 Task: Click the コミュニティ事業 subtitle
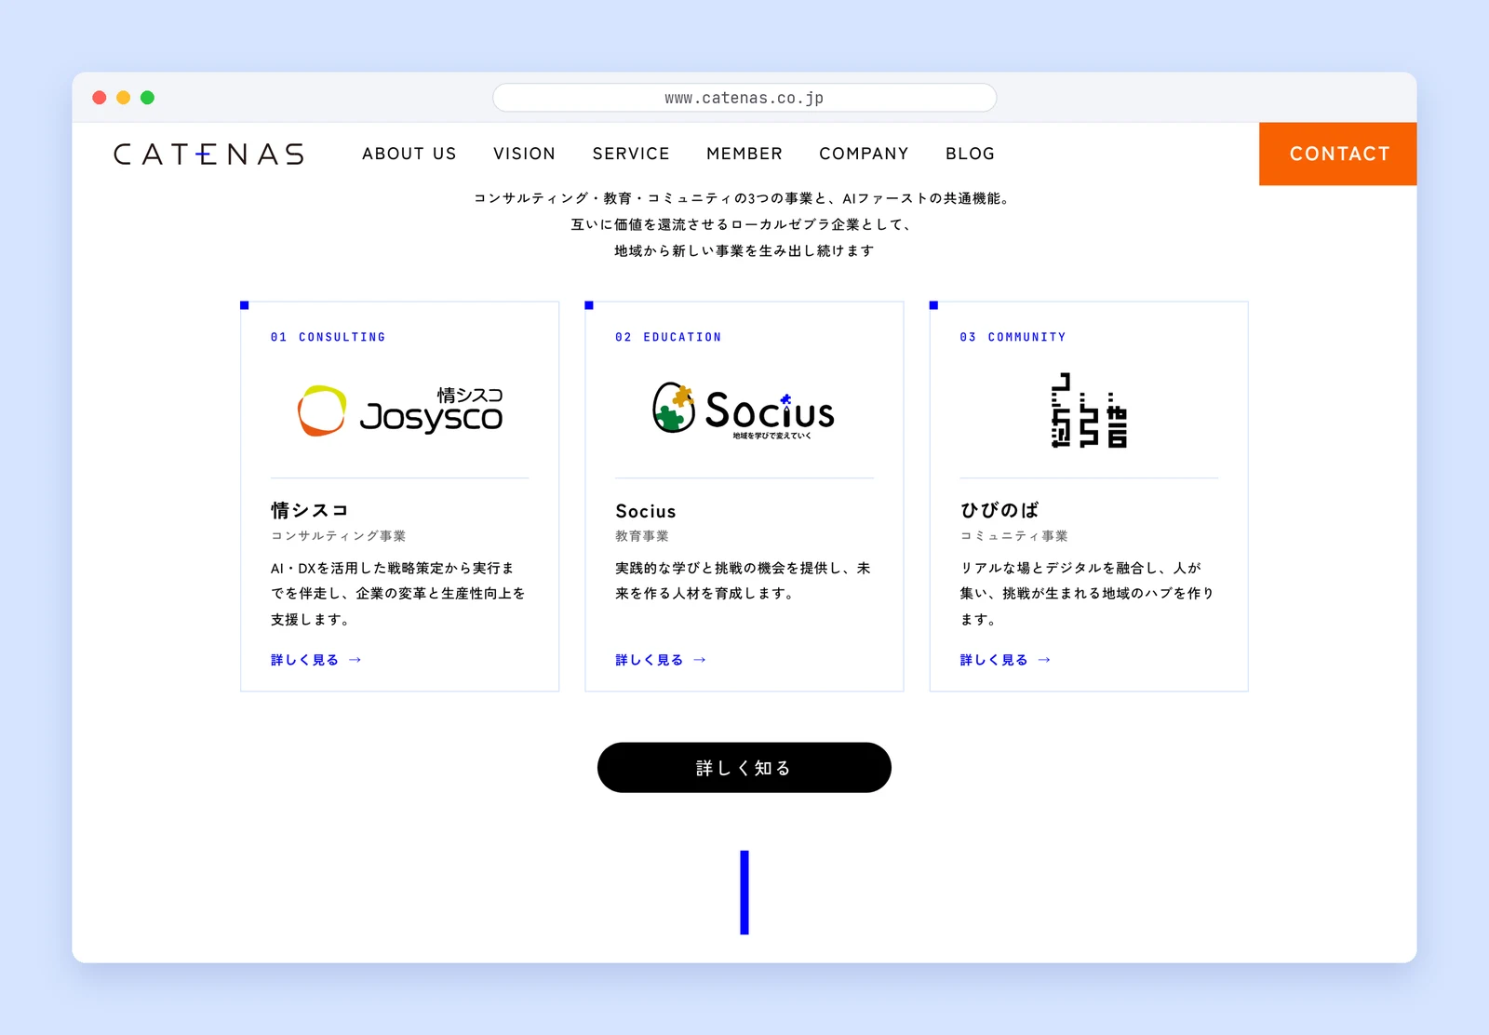tap(1014, 536)
